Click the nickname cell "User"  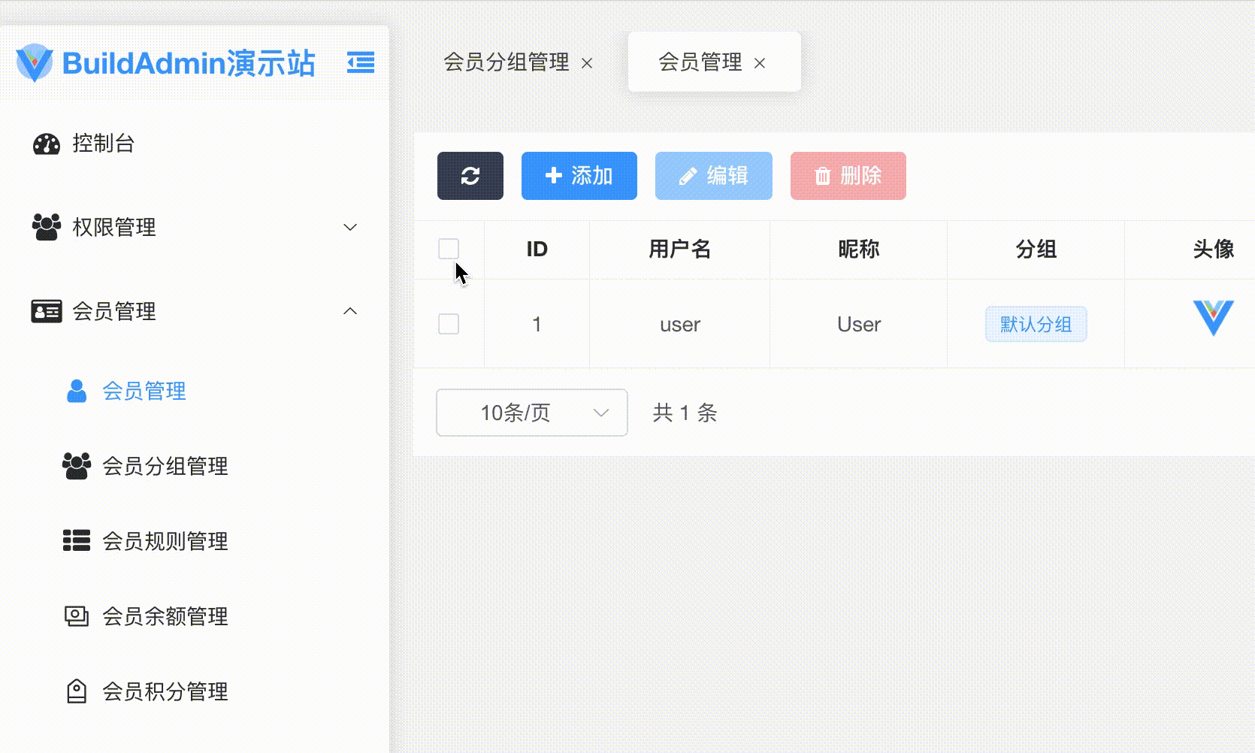(859, 324)
